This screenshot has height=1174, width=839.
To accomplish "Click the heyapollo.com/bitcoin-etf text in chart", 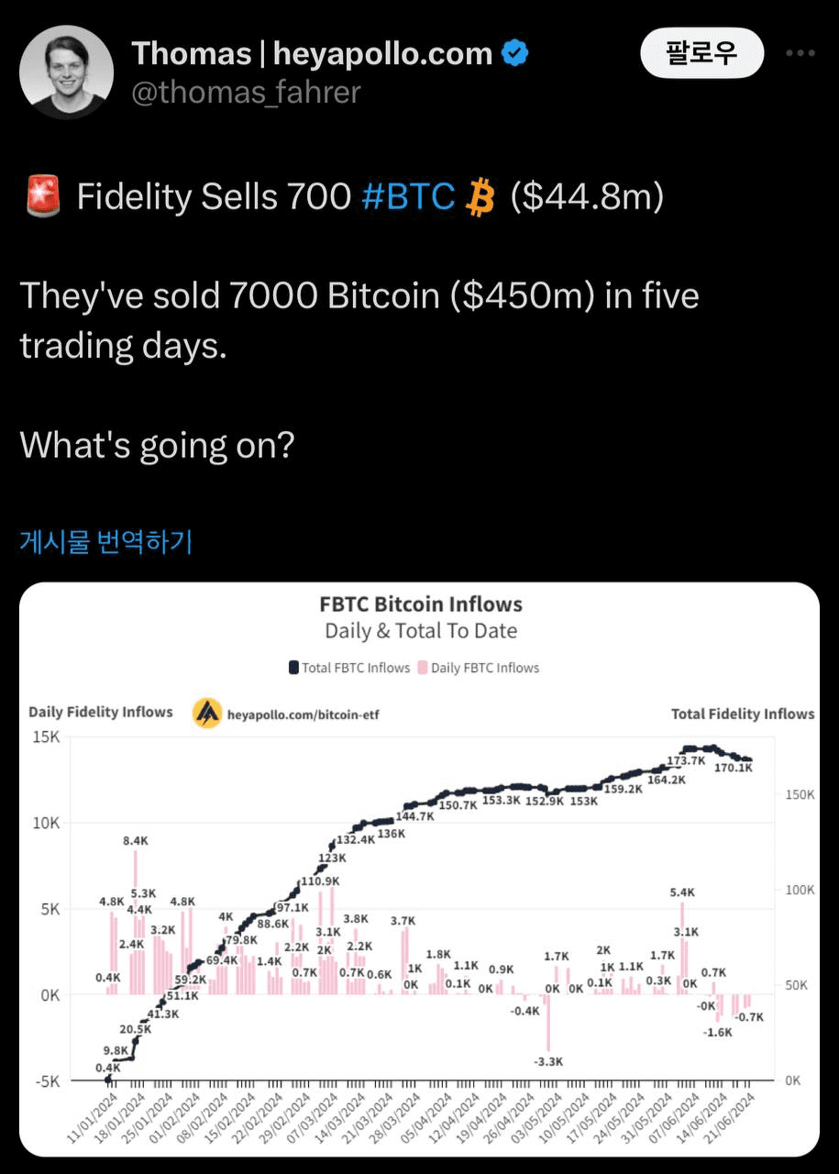I will point(303,714).
